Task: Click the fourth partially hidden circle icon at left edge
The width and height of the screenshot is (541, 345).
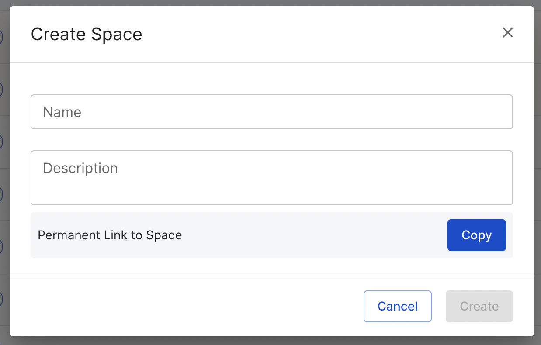Action: (1, 194)
